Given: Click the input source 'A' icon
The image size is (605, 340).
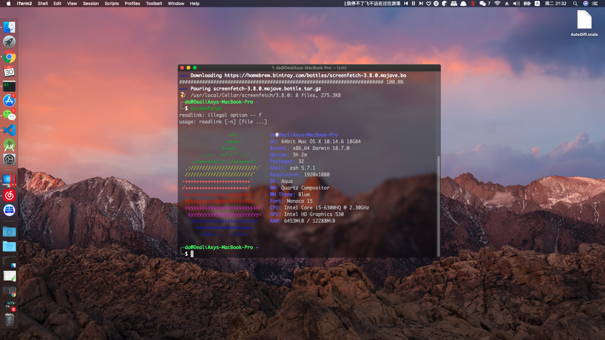Looking at the screenshot, I should coord(537,4).
